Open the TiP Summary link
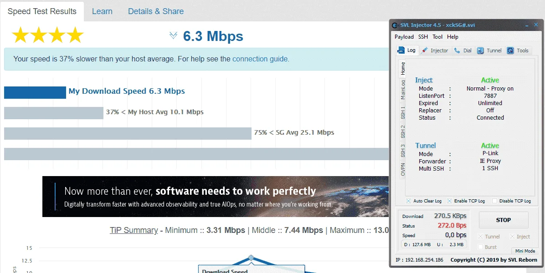The height and width of the screenshot is (273, 545). coord(134,230)
